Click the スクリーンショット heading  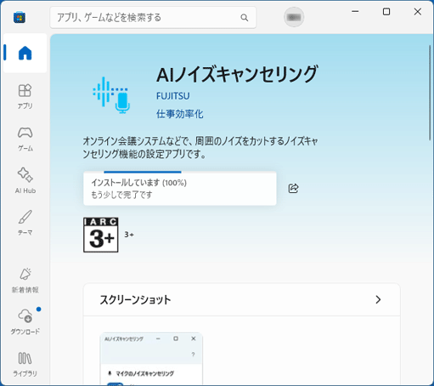(135, 299)
